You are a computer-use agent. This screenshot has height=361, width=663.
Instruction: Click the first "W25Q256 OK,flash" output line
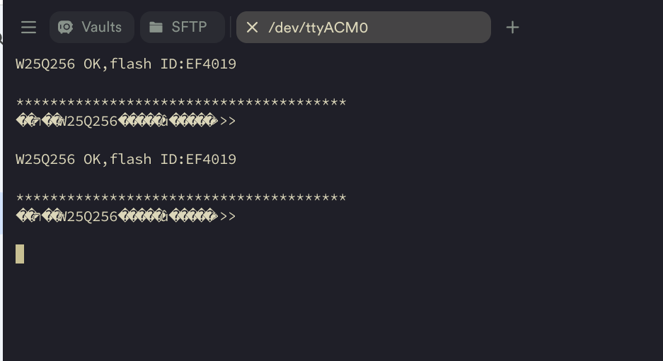85,64
